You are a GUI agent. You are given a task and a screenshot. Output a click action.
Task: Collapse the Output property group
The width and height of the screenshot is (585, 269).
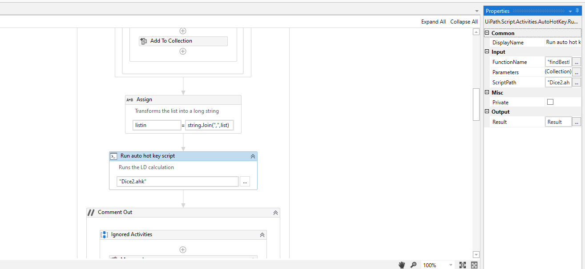pos(488,112)
